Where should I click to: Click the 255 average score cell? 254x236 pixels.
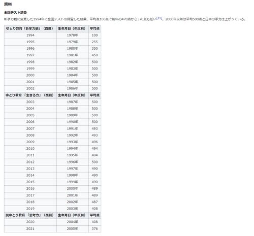pyautogui.click(x=94, y=42)
